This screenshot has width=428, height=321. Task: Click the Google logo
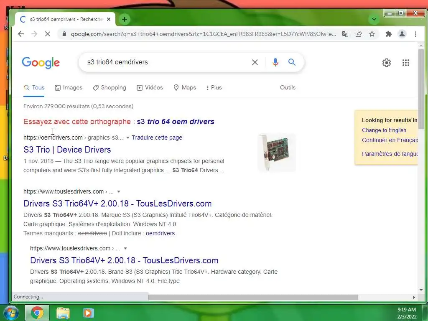(x=41, y=63)
